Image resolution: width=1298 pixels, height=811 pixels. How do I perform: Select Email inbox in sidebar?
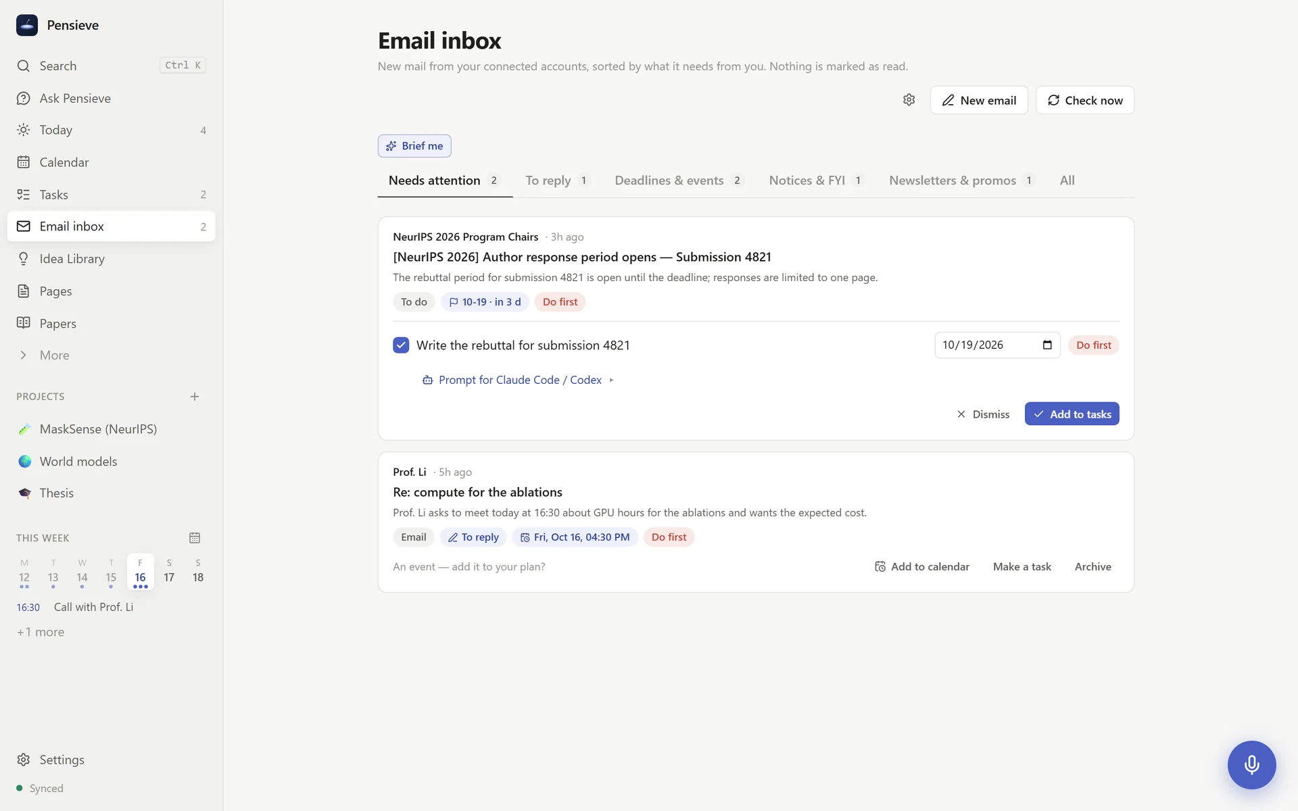(x=111, y=226)
